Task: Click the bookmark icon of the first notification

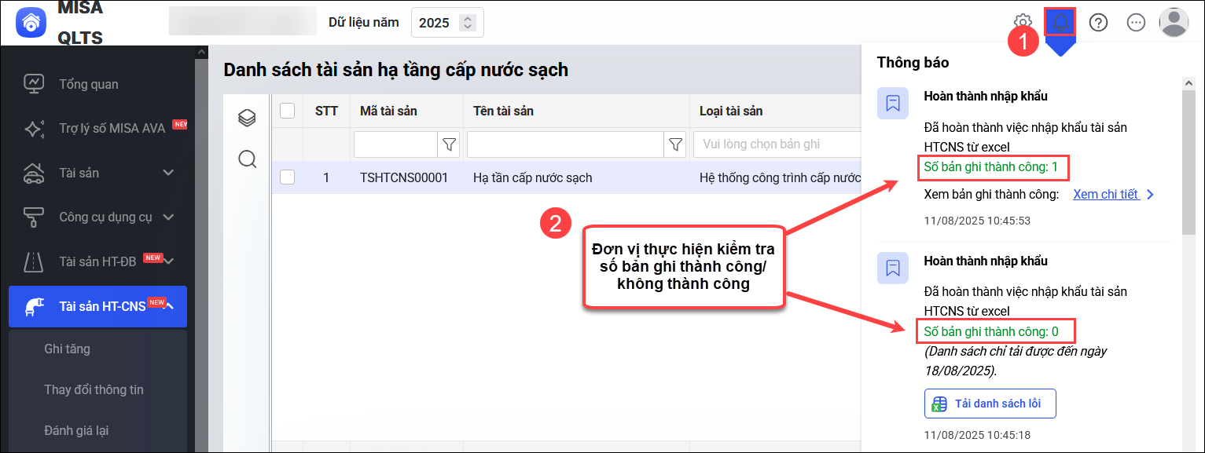Action: [892, 103]
